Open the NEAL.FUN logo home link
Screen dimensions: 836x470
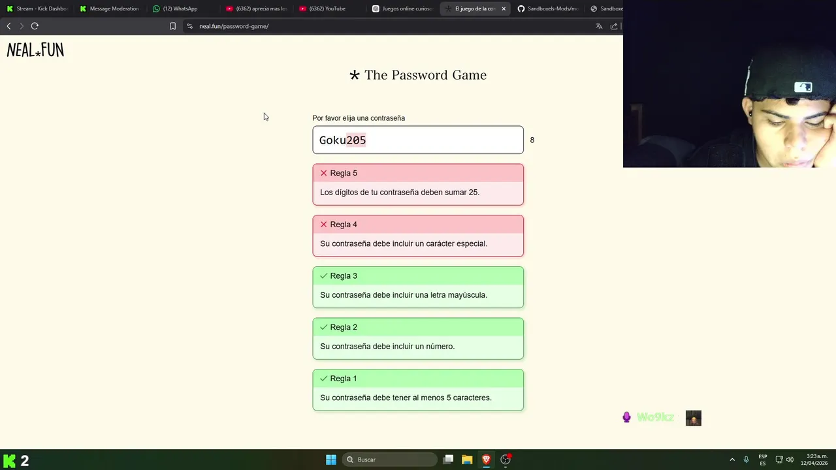click(35, 50)
